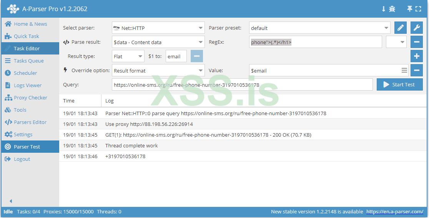
Task: Go to Task Editor
Action: (30, 49)
